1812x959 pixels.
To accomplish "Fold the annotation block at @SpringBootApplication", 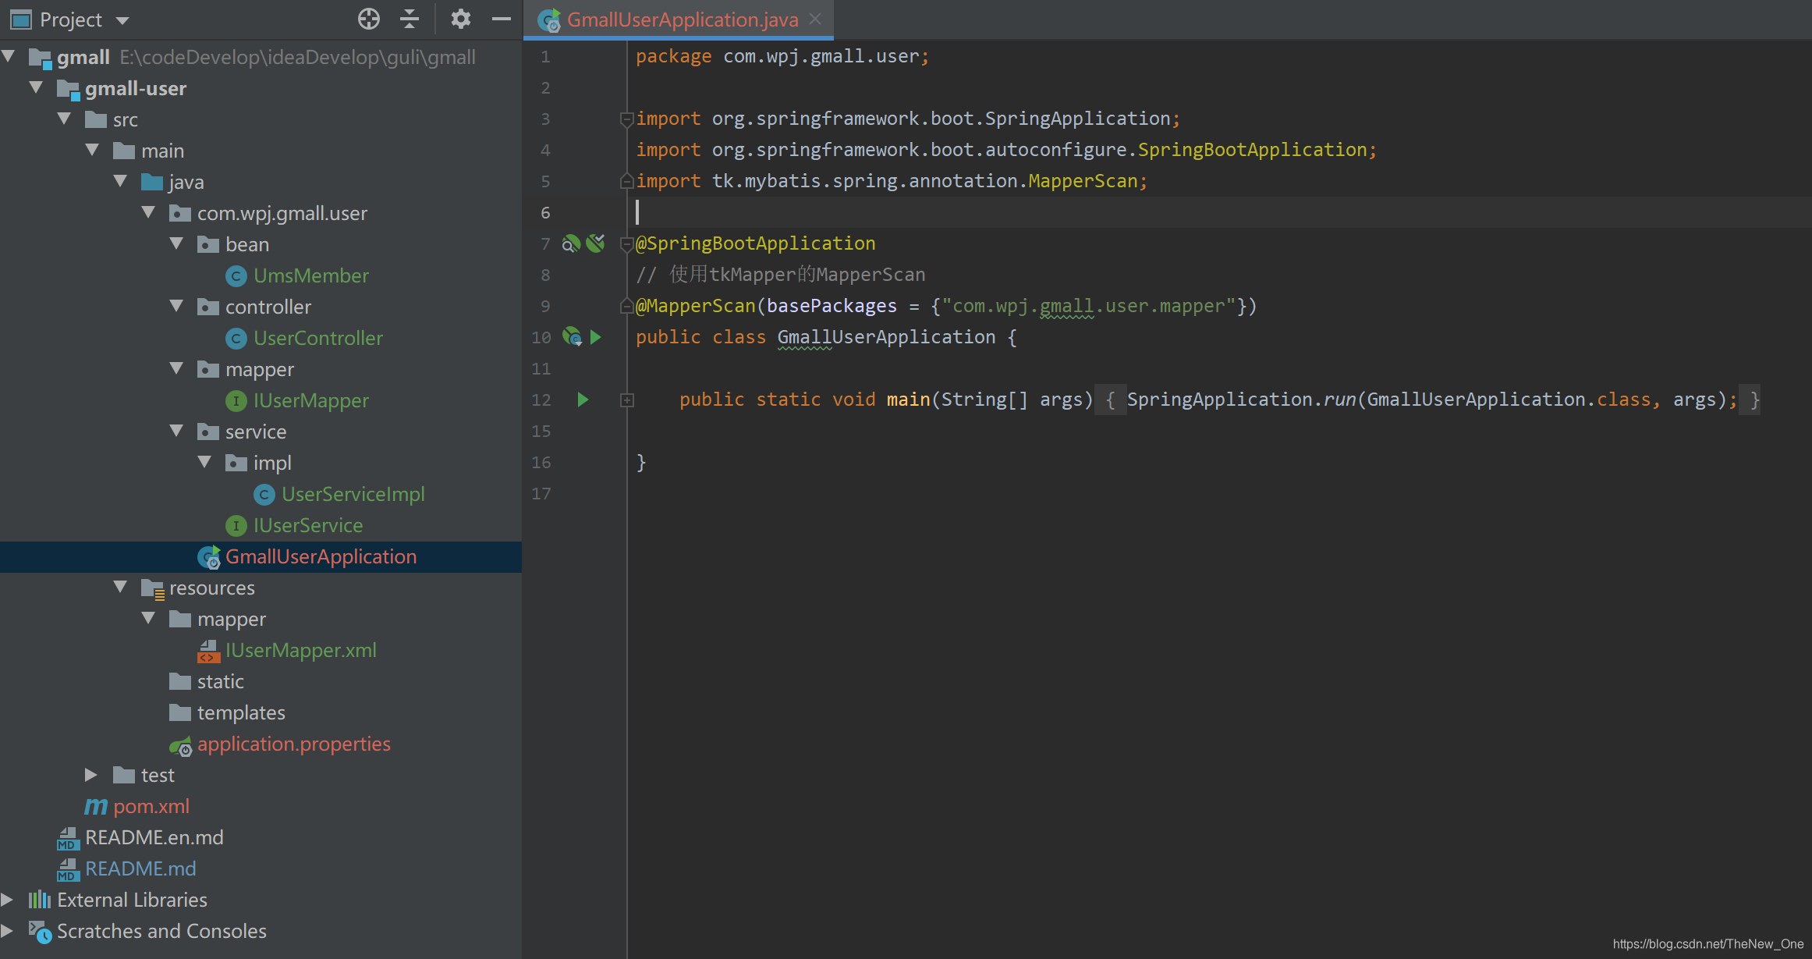I will [626, 243].
